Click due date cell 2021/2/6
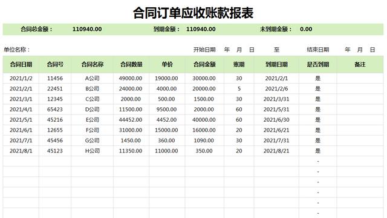The image size is (387, 218). tap(276, 89)
